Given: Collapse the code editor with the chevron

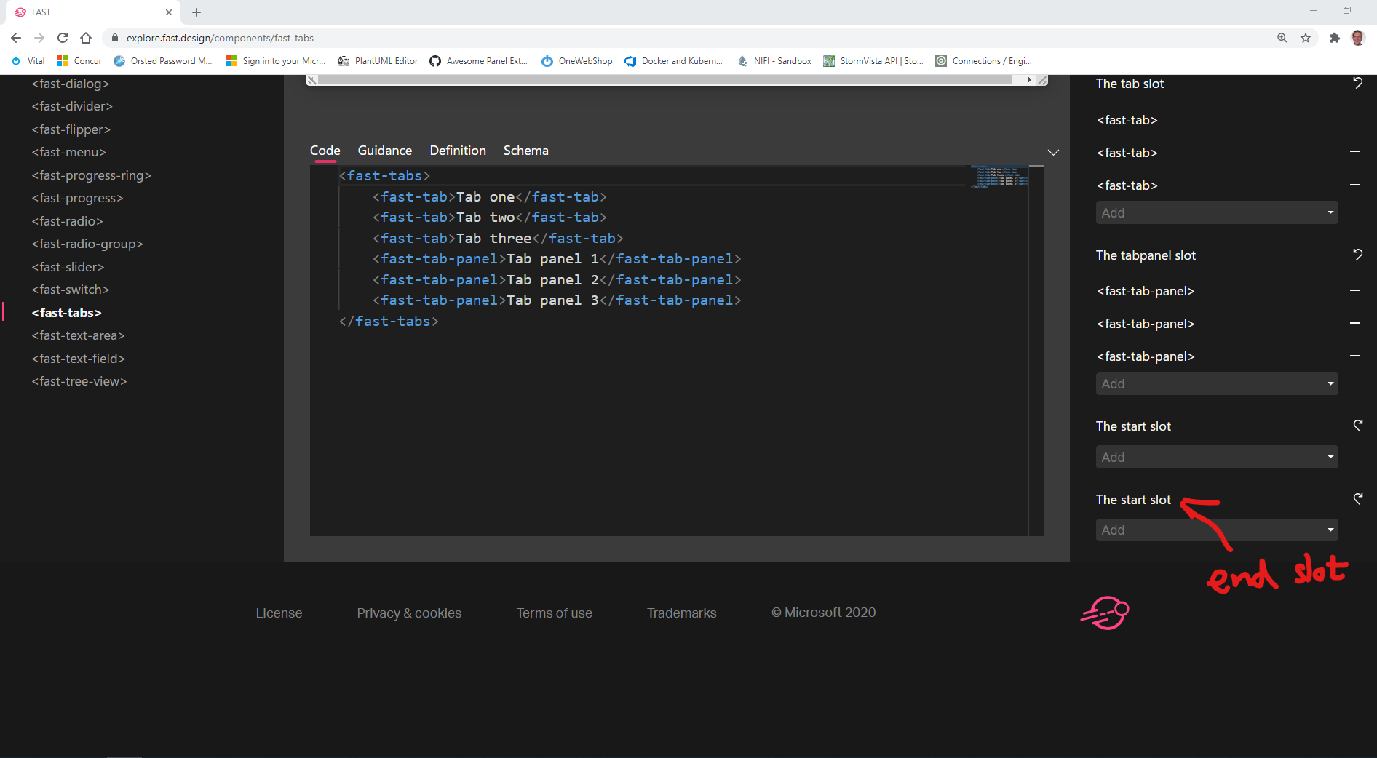Looking at the screenshot, I should tap(1053, 152).
